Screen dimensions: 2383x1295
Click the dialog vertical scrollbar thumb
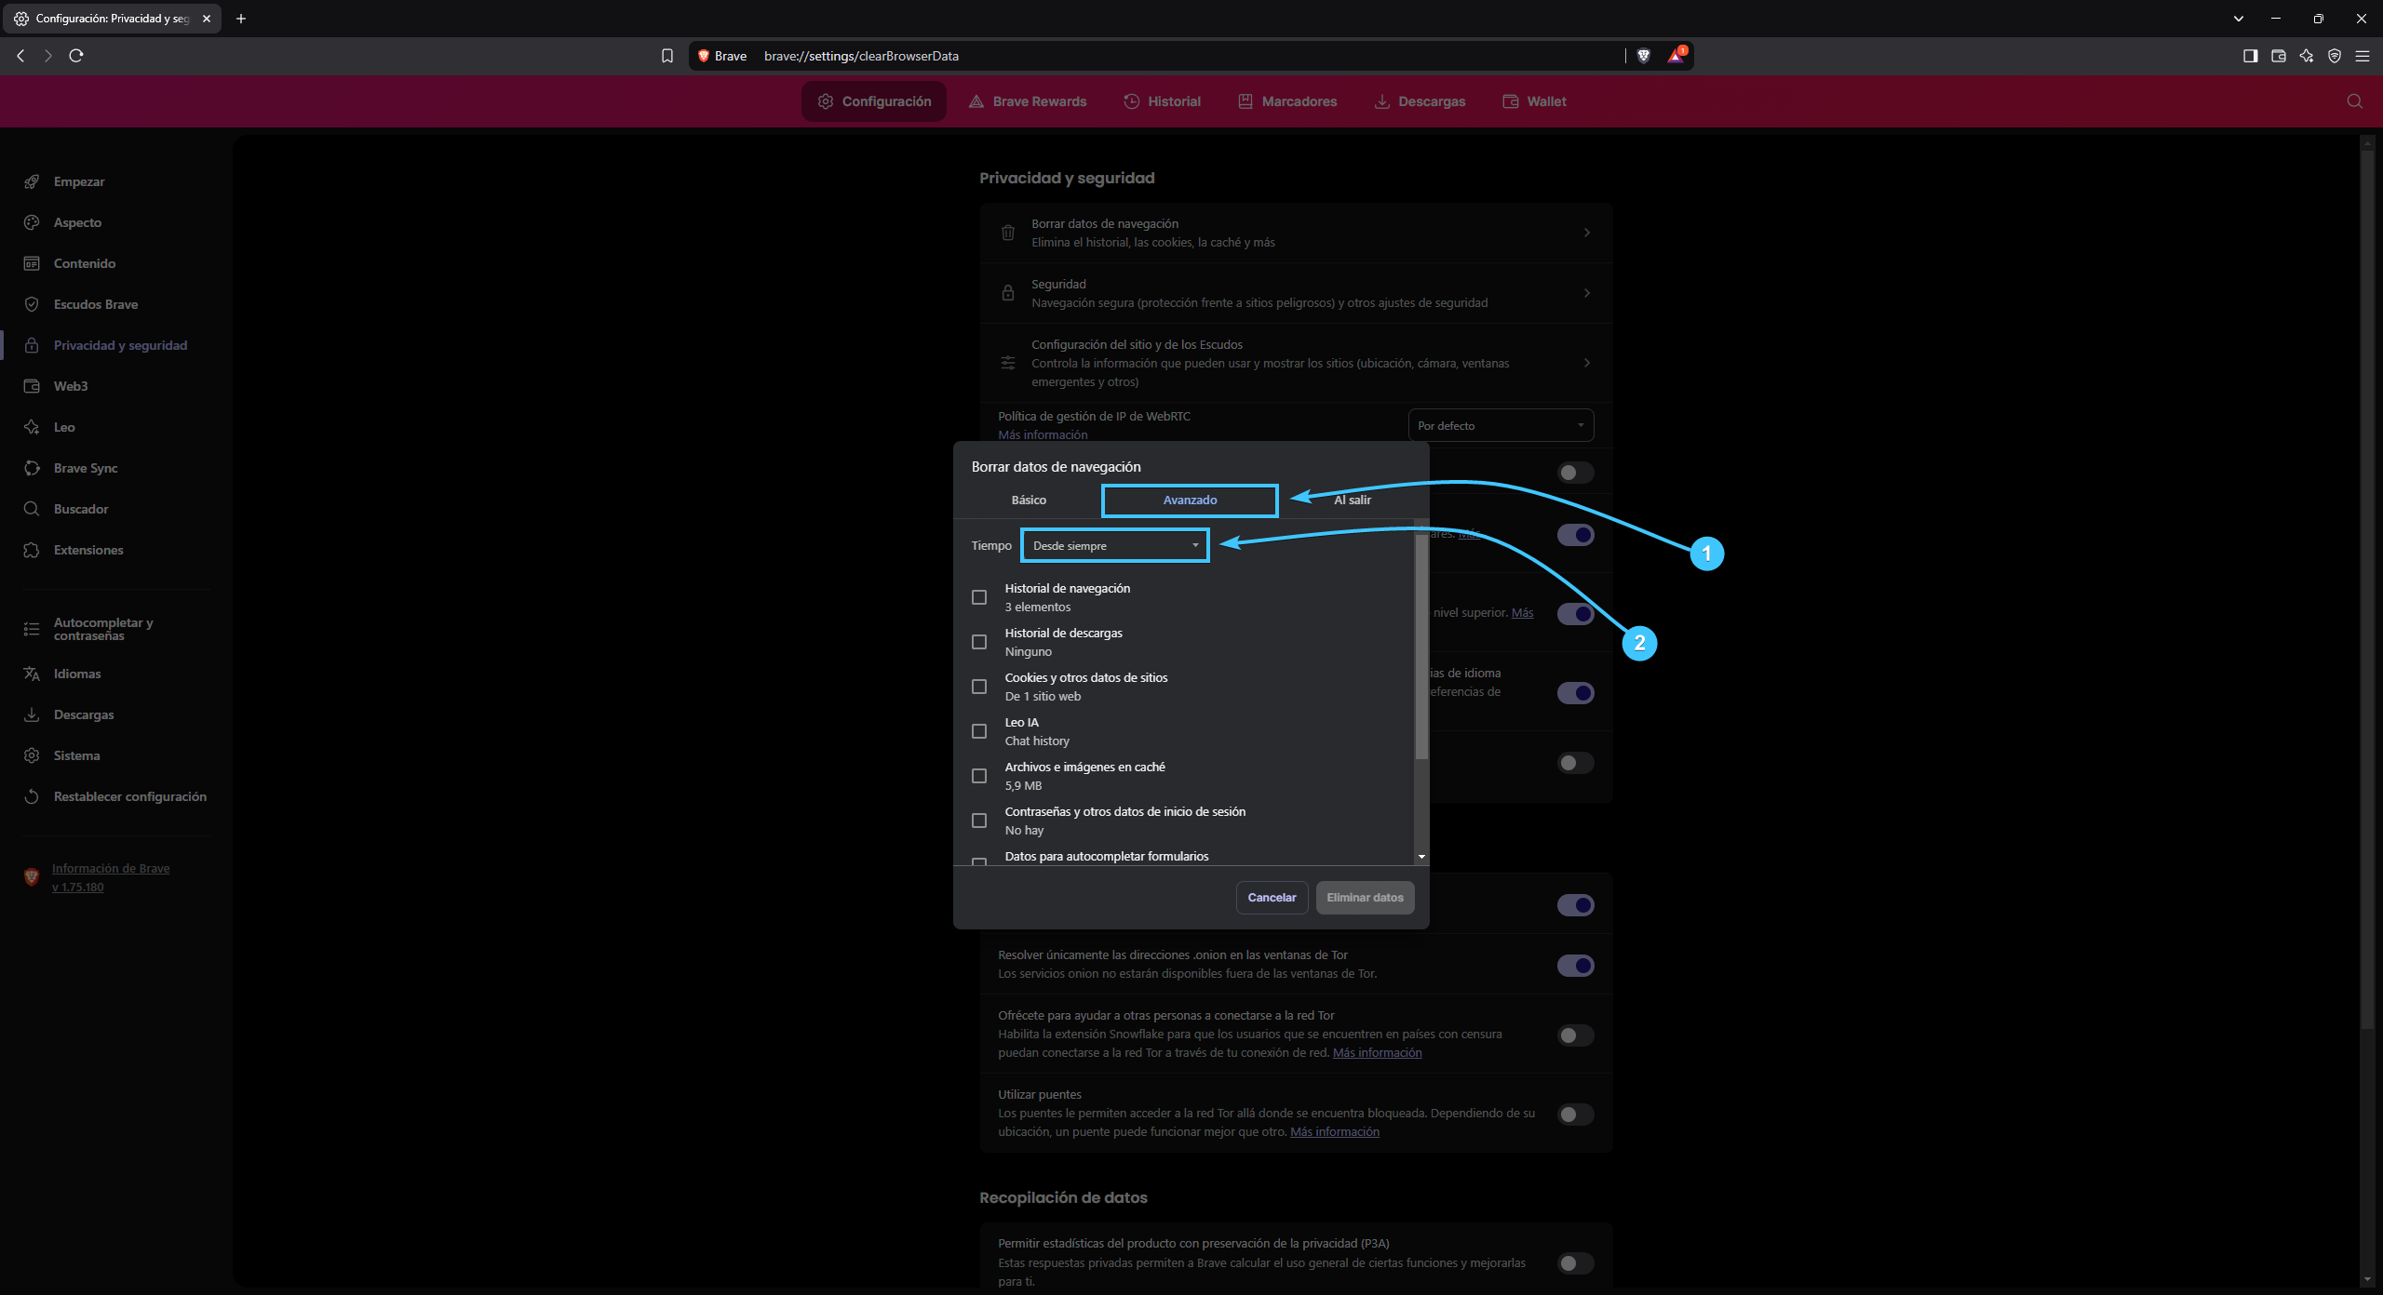pyautogui.click(x=1421, y=647)
